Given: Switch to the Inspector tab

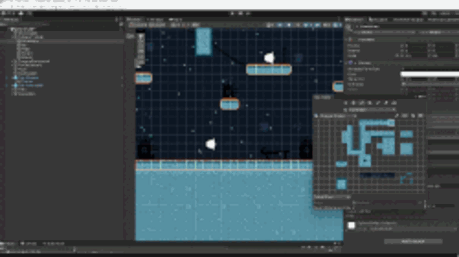Looking at the screenshot, I should click(x=354, y=20).
